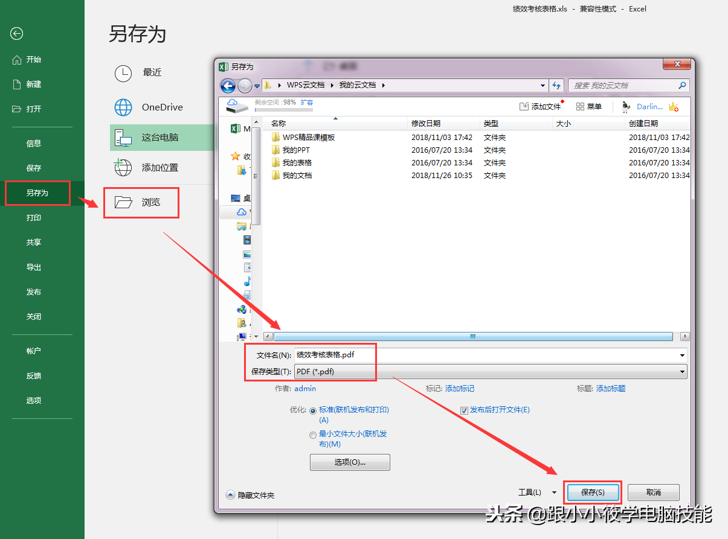
Task: Click the 添加标题 link
Action: 611,389
